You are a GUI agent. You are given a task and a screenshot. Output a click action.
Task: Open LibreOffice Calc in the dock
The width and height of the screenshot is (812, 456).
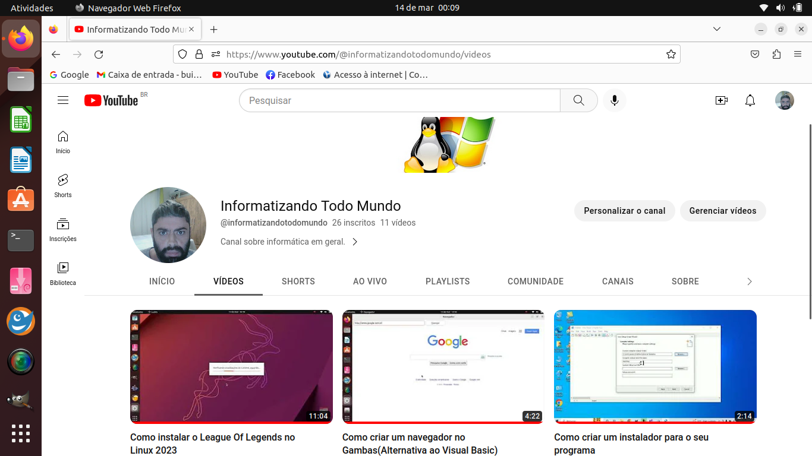click(x=21, y=119)
